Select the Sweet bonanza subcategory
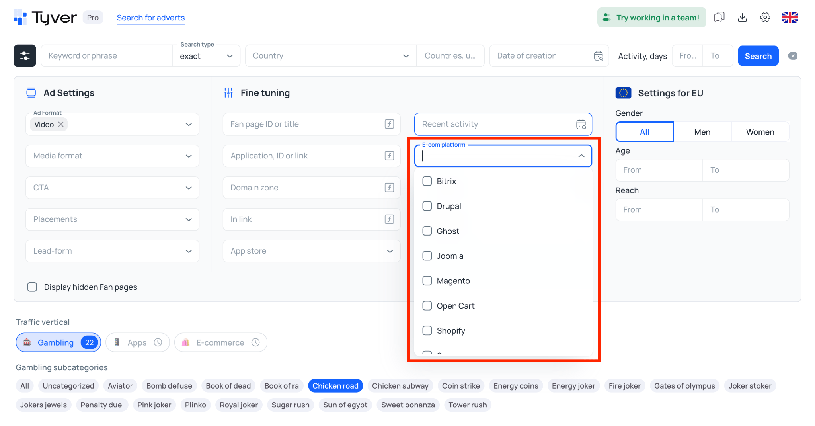 click(x=408, y=405)
